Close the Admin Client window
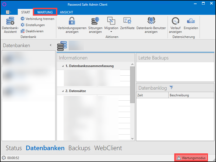The image size is (216, 162). click(211, 3)
